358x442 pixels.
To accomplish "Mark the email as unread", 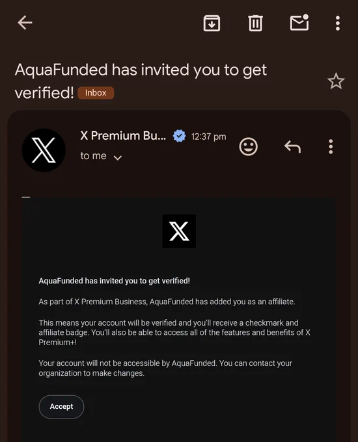I will pos(299,23).
